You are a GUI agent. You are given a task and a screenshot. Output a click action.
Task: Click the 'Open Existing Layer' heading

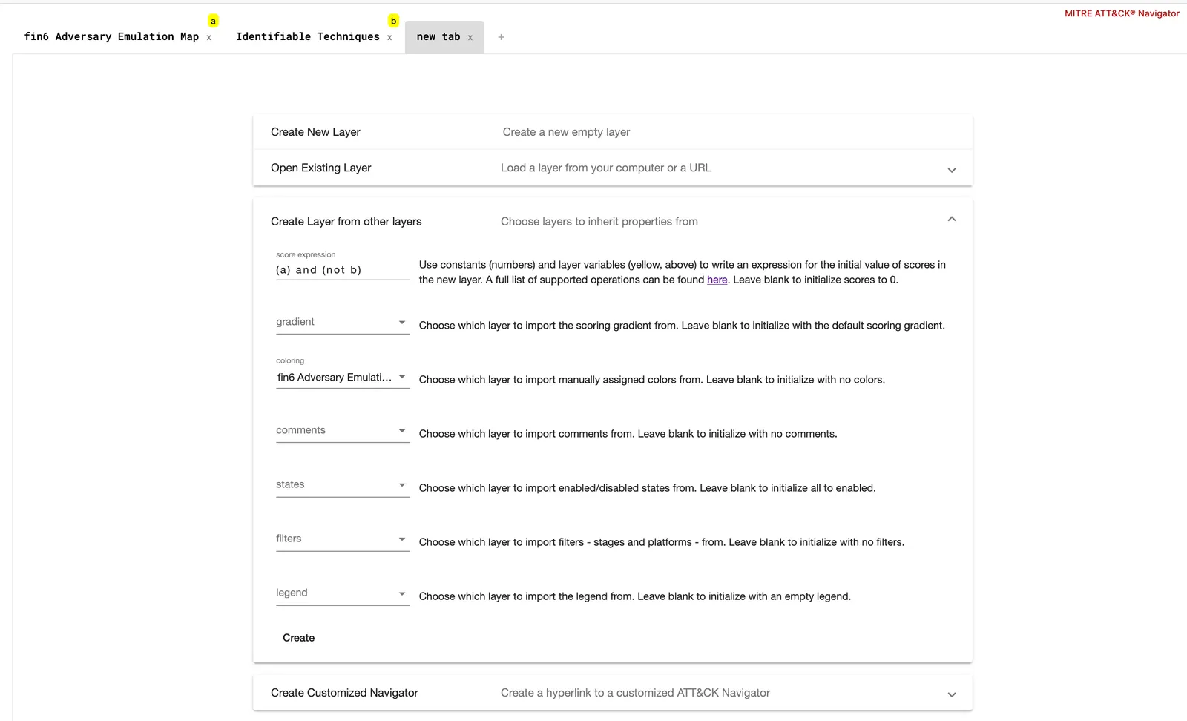(321, 168)
